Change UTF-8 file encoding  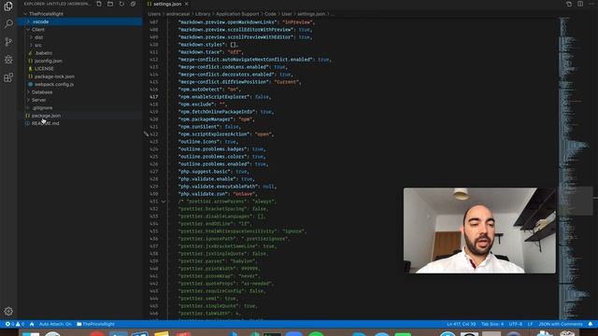(x=516, y=324)
